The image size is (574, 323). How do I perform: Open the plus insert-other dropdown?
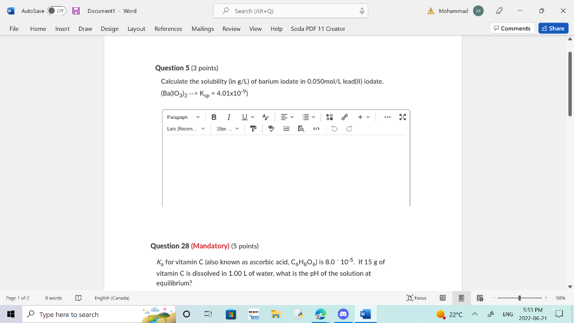coord(364,117)
